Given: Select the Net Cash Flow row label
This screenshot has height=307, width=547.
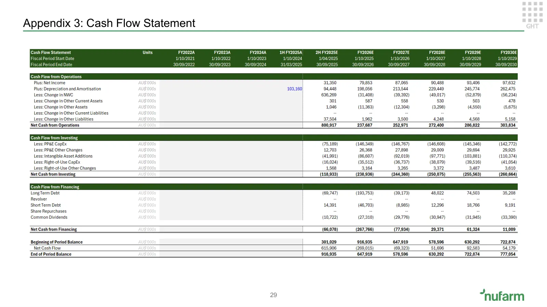Looking at the screenshot, I should point(47,248).
